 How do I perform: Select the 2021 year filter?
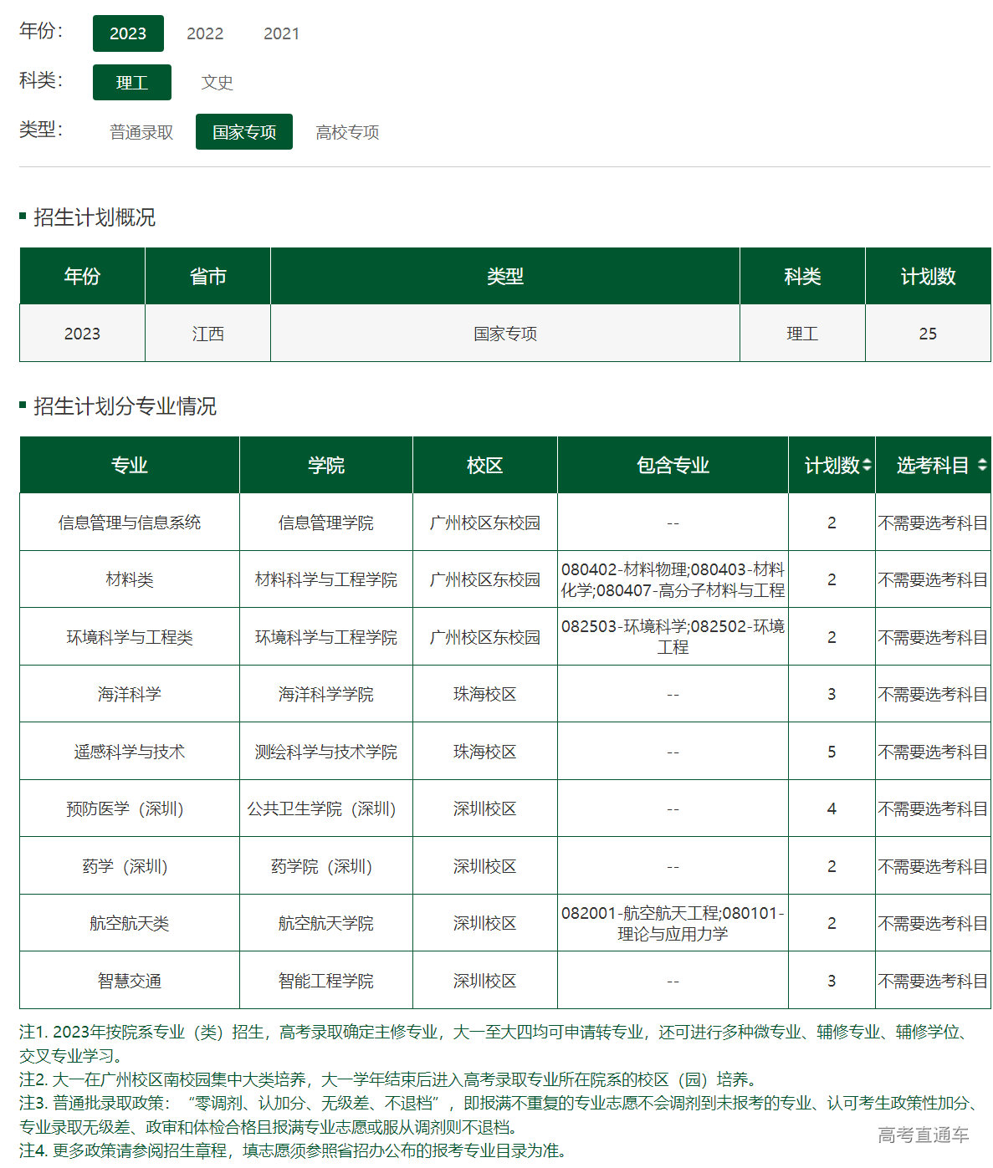pyautogui.click(x=282, y=33)
